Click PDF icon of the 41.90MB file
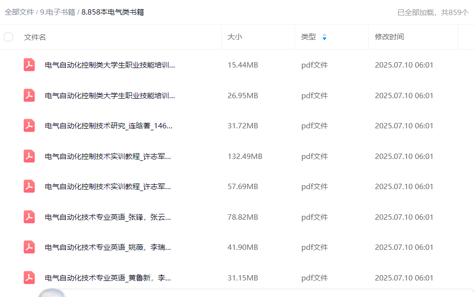 29,247
